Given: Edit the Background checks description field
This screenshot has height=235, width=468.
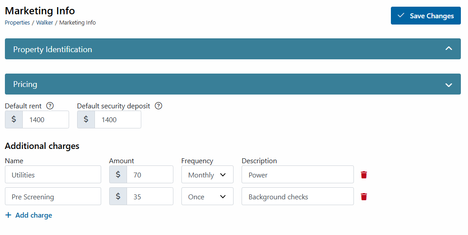Looking at the screenshot, I should coord(298,197).
